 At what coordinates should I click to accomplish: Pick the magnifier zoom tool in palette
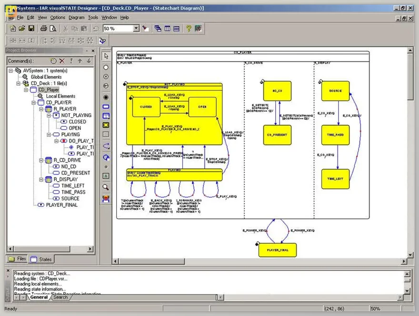coord(106,187)
